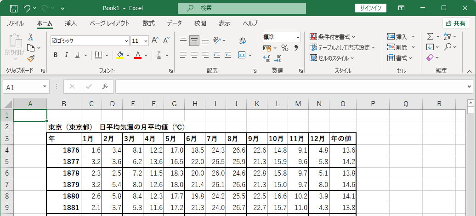Toggle wrap text
This screenshot has height=216, width=476.
243,40
